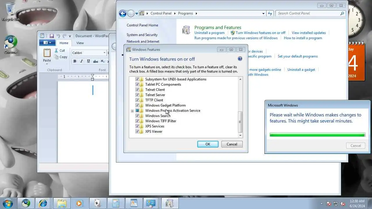Uncheck Subsystem for UNIX-based Applications
This screenshot has height=209, width=372.
point(137,79)
